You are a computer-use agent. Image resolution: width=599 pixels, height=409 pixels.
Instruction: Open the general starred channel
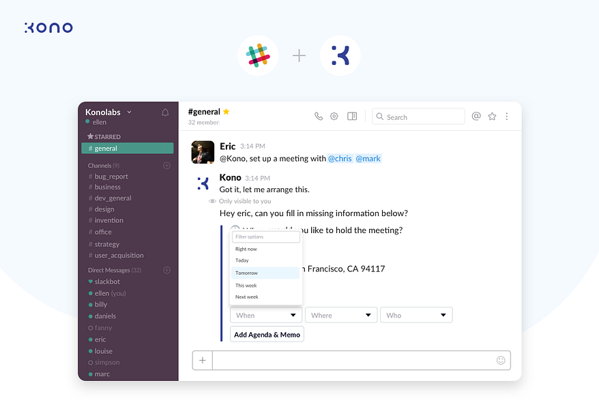coord(128,149)
